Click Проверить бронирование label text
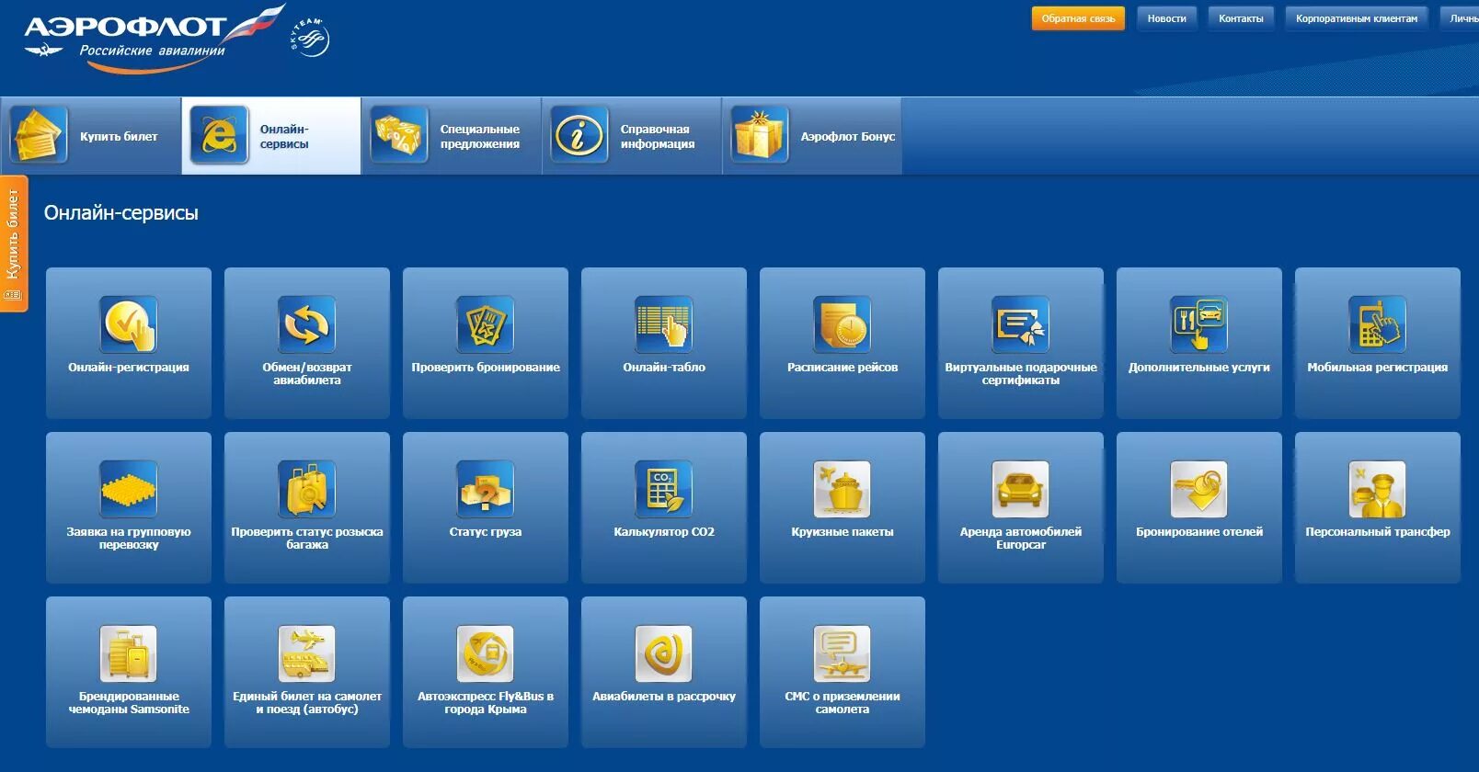Viewport: 1479px width, 772px height. (x=486, y=367)
